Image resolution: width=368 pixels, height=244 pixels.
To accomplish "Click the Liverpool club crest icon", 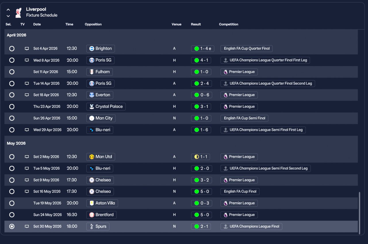I will tap(18, 12).
